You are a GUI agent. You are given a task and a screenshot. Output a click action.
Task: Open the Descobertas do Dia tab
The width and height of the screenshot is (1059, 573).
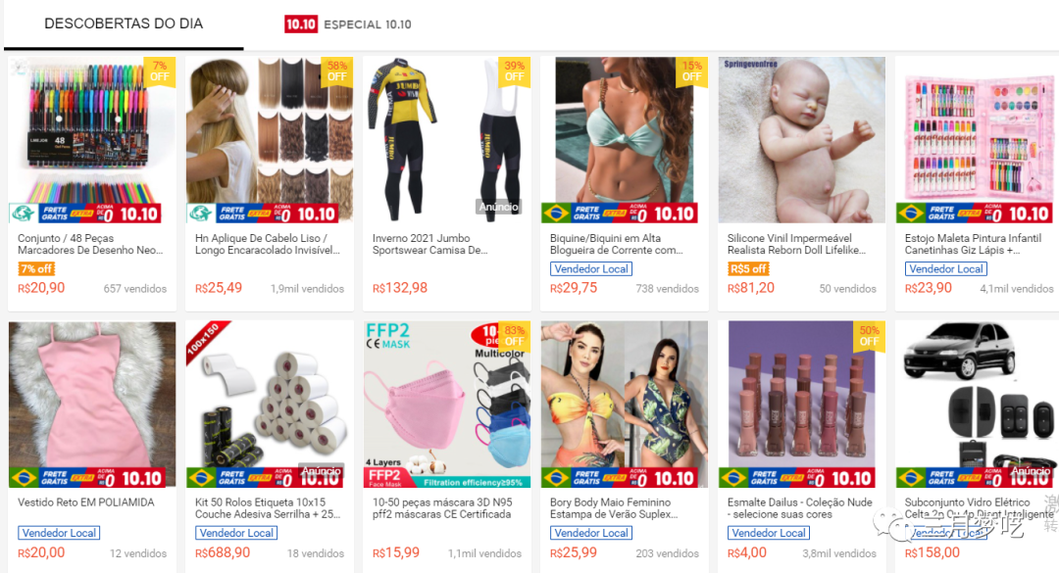coord(124,24)
